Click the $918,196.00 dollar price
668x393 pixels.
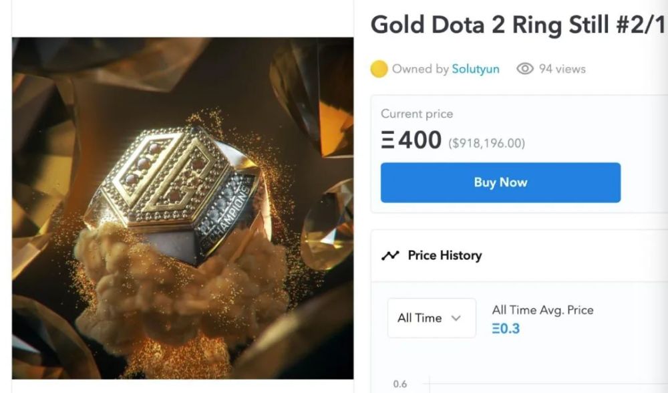pos(486,143)
